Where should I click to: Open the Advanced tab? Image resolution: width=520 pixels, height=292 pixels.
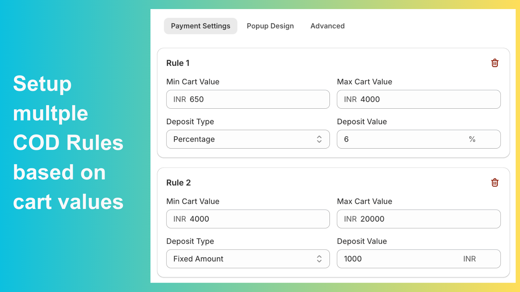(x=327, y=26)
